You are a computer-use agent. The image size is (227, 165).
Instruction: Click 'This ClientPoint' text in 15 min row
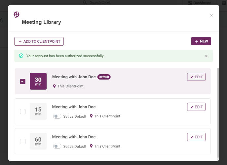107,116
